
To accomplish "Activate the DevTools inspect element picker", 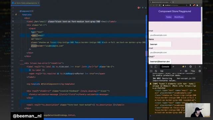I will click(x=151, y=67).
